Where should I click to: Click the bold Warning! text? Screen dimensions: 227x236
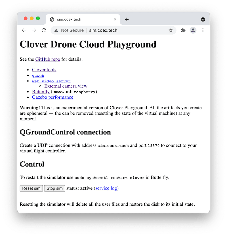click(30, 108)
